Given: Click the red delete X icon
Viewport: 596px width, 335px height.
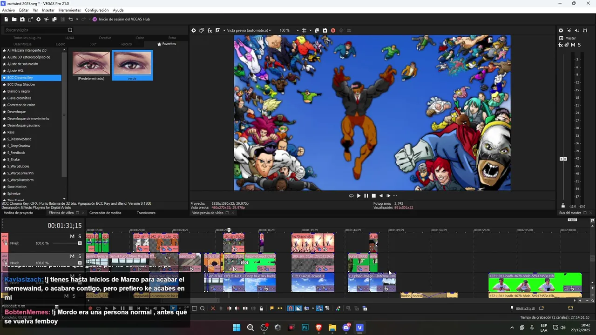Looking at the screenshot, I should (x=213, y=308).
